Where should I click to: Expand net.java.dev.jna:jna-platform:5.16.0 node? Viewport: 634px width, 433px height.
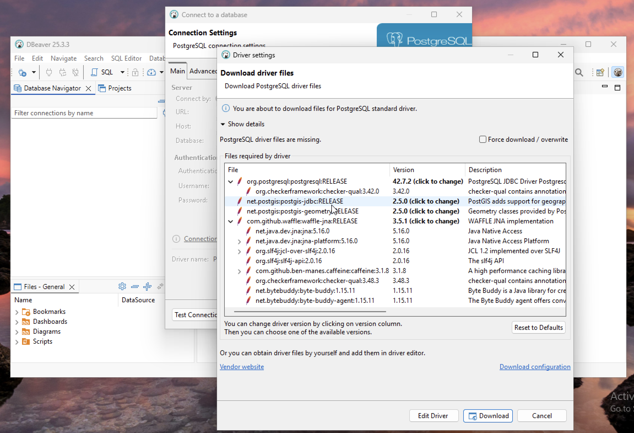239,242
